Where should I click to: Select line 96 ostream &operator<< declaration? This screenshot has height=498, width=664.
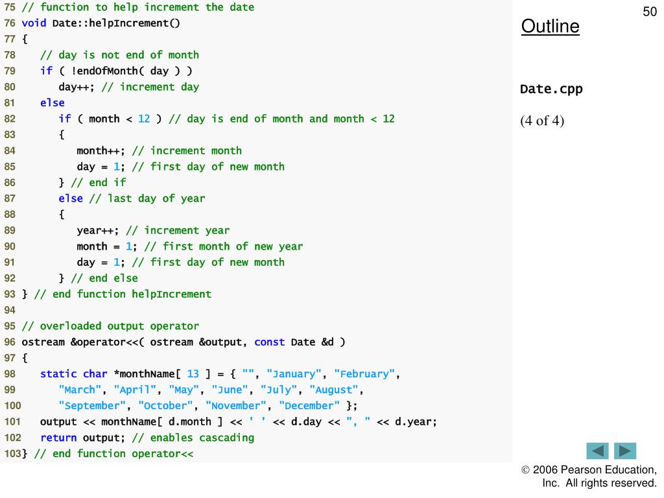click(x=184, y=342)
